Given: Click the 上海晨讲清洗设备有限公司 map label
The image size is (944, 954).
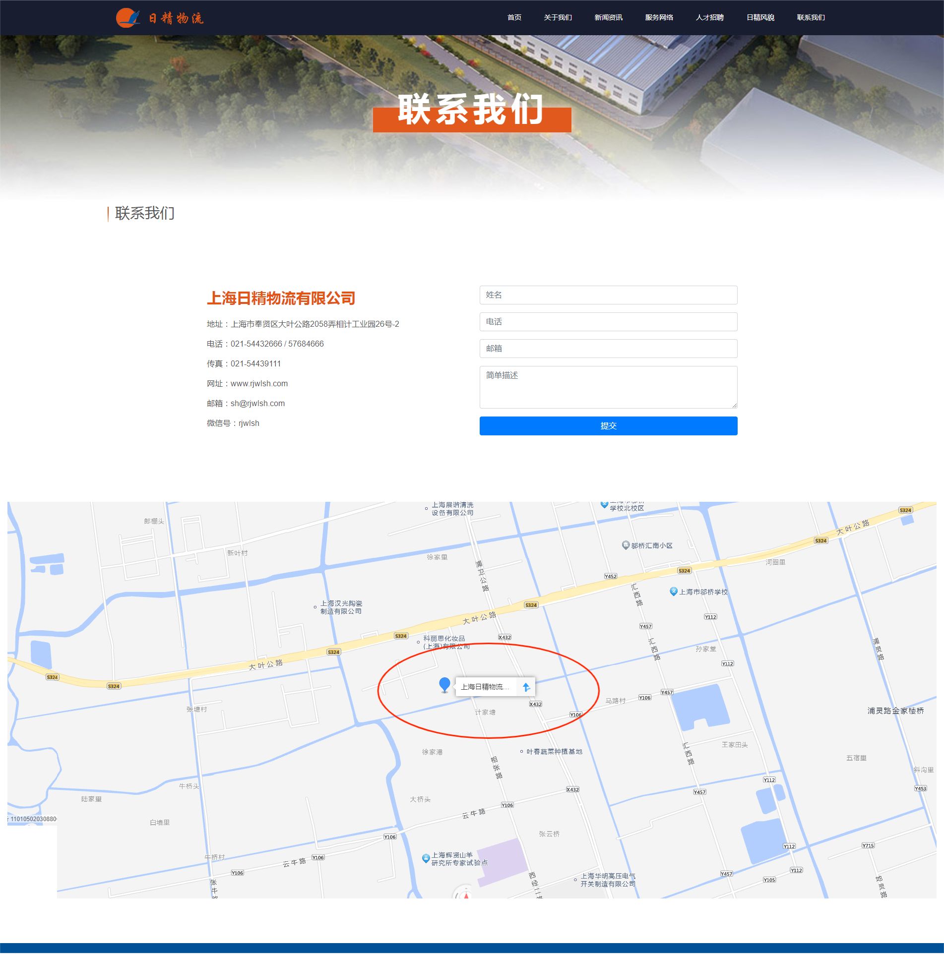Looking at the screenshot, I should 452,509.
